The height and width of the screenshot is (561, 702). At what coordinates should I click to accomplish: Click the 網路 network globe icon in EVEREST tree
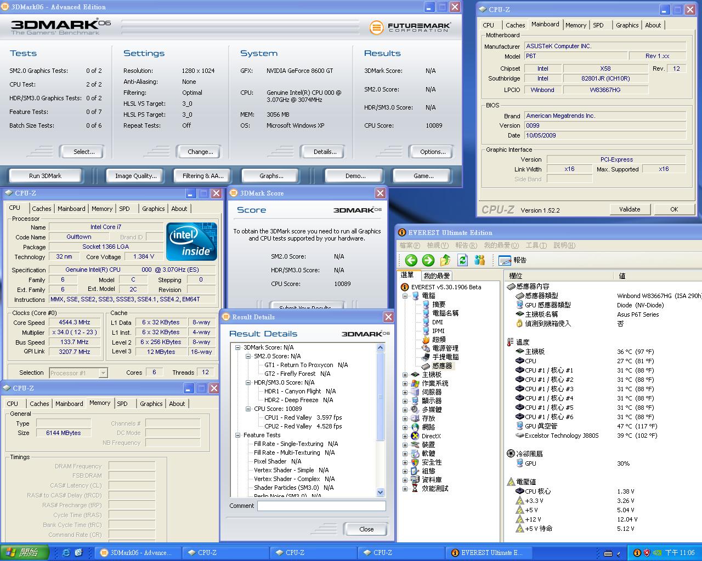(x=415, y=427)
